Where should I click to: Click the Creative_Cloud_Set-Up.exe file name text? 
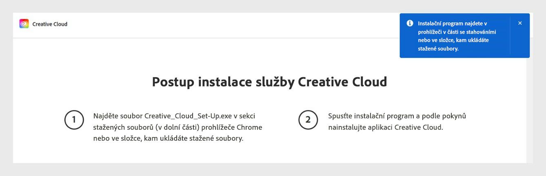[x=188, y=116]
